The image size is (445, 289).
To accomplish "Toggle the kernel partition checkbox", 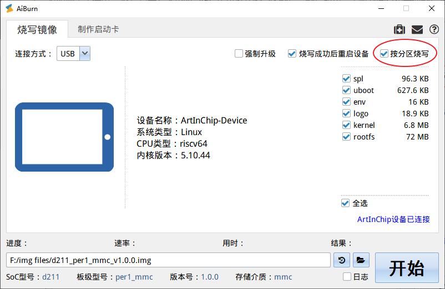I will [x=346, y=125].
